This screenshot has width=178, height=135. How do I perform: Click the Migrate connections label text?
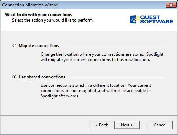coord(39,46)
